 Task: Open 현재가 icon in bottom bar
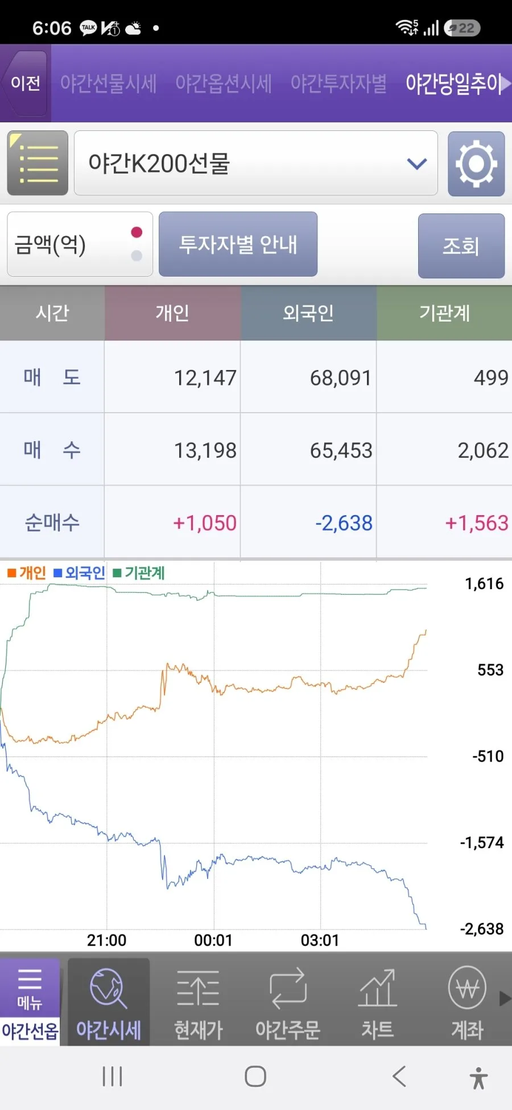pos(198,988)
